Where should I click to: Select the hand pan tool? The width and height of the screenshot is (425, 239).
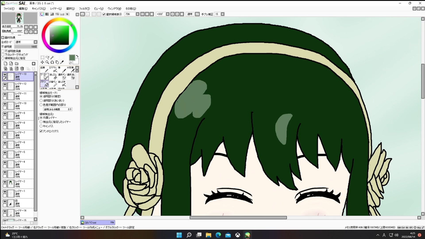57,62
